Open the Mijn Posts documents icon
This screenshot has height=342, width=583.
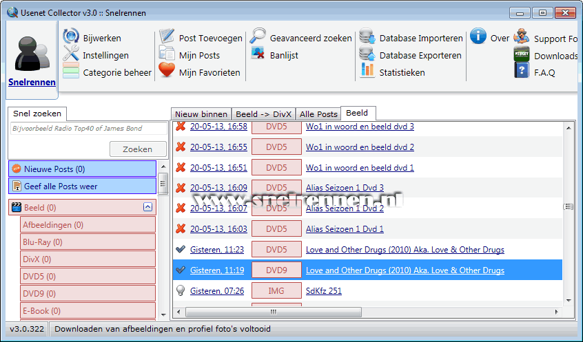pyautogui.click(x=167, y=53)
